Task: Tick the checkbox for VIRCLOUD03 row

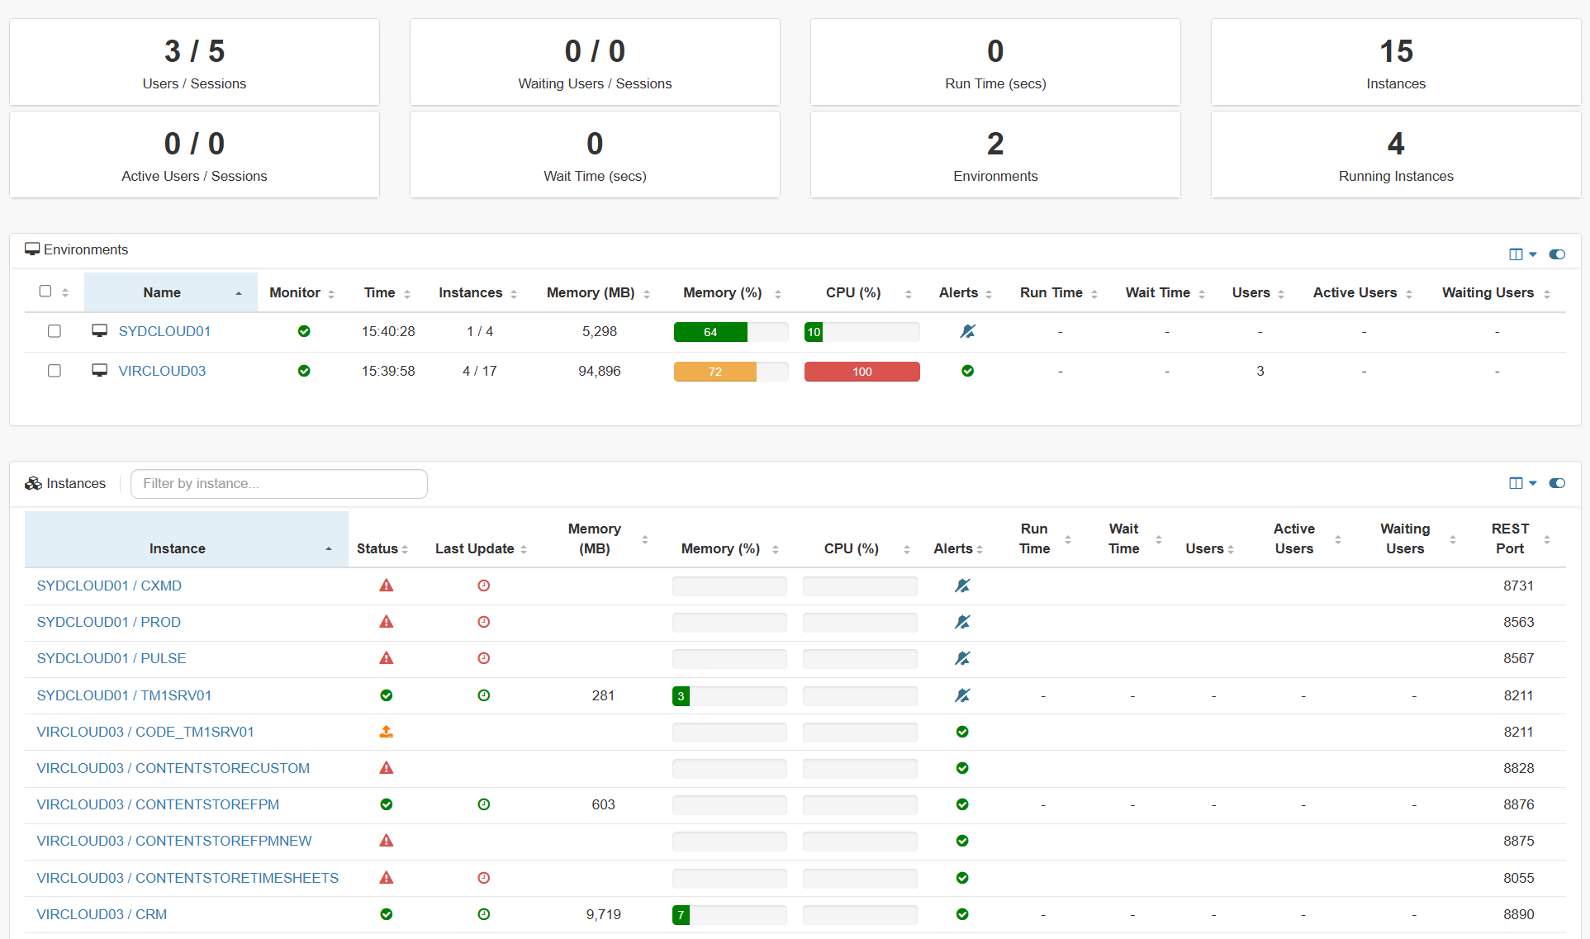Action: (x=55, y=371)
